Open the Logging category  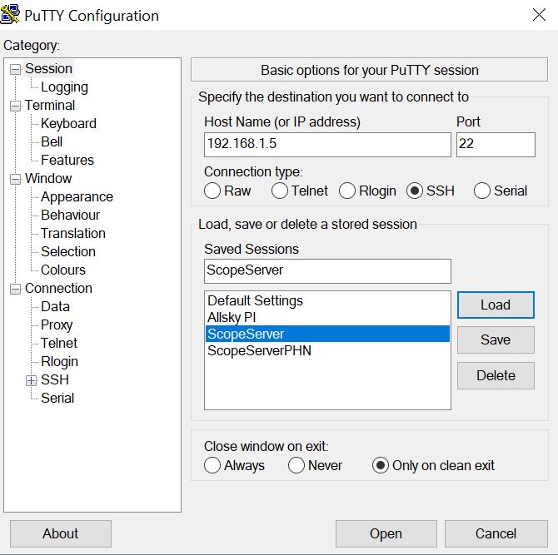[64, 87]
